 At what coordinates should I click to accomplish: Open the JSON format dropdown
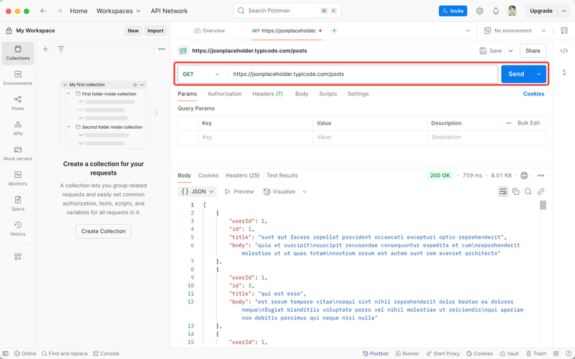pos(197,191)
